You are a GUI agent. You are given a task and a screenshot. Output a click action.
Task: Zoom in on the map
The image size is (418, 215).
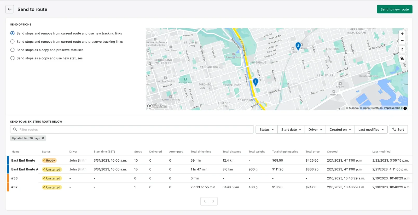pos(402,34)
